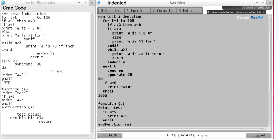Select the 3. Indent tab
Screen dimensions: 274x139
coord(189,11)
